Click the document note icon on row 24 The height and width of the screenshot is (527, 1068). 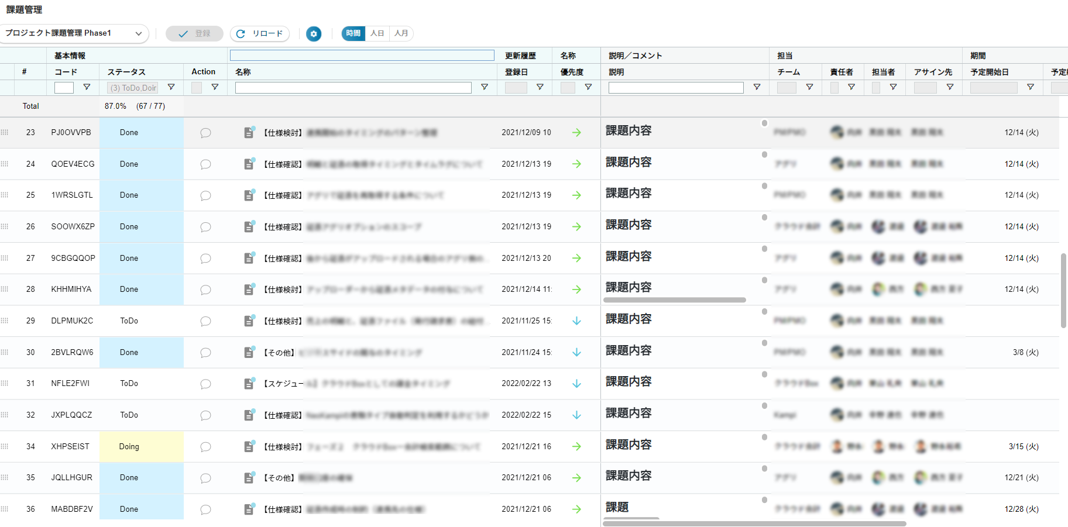click(x=249, y=164)
